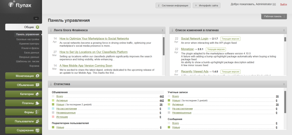Open How to Set Up Locations article
The width and height of the screenshot is (292, 135).
(93, 52)
